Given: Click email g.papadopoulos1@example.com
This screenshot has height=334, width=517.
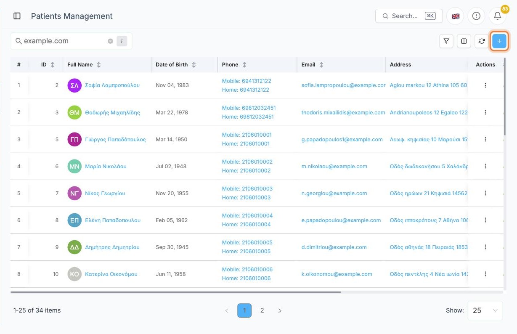Looking at the screenshot, I should point(342,139).
